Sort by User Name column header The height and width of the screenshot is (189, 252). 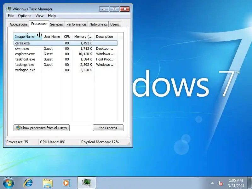tap(52, 37)
